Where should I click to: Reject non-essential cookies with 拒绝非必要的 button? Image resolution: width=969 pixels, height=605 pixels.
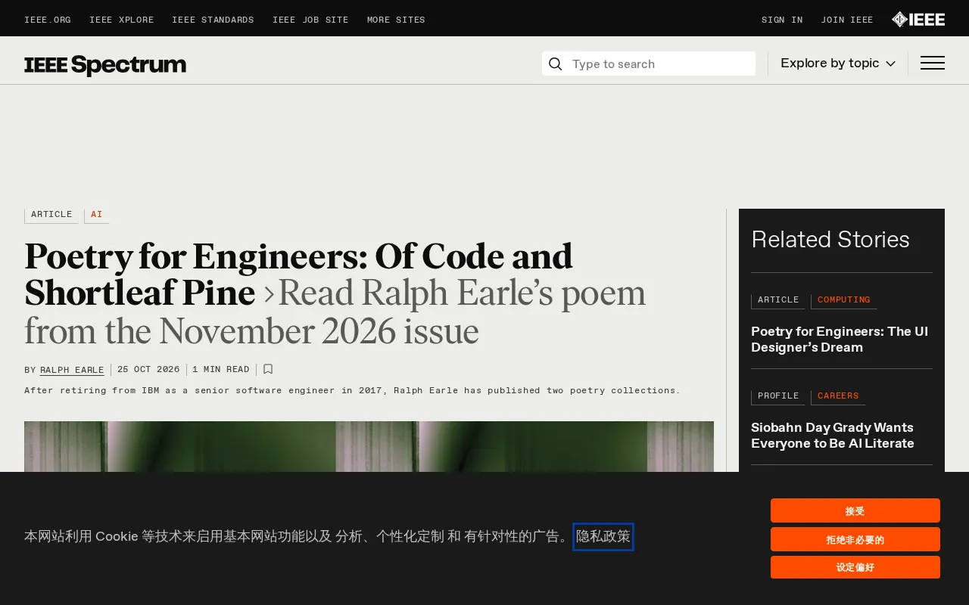(x=855, y=539)
